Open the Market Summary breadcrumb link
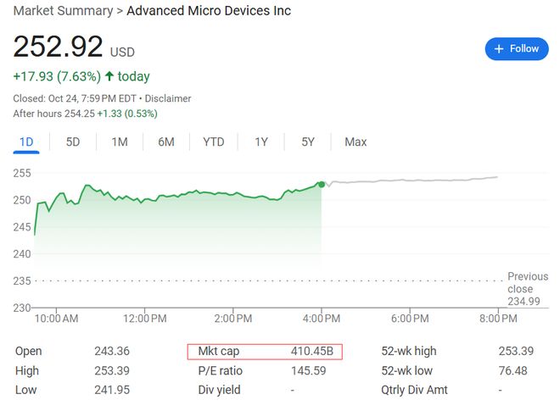The height and width of the screenshot is (411, 560). pyautogui.click(x=63, y=11)
